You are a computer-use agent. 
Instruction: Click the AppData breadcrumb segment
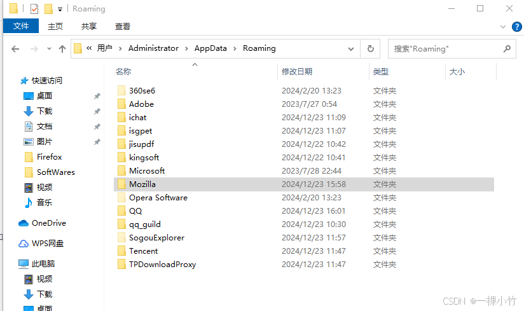(210, 48)
